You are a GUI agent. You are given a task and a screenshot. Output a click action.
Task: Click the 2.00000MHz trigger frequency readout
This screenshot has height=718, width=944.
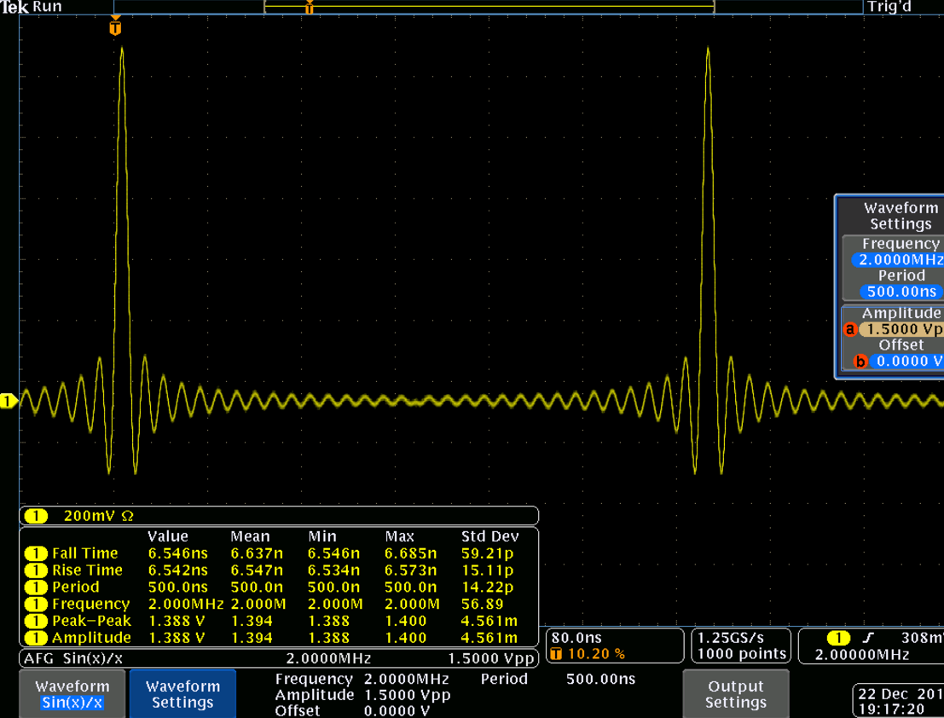point(862,655)
